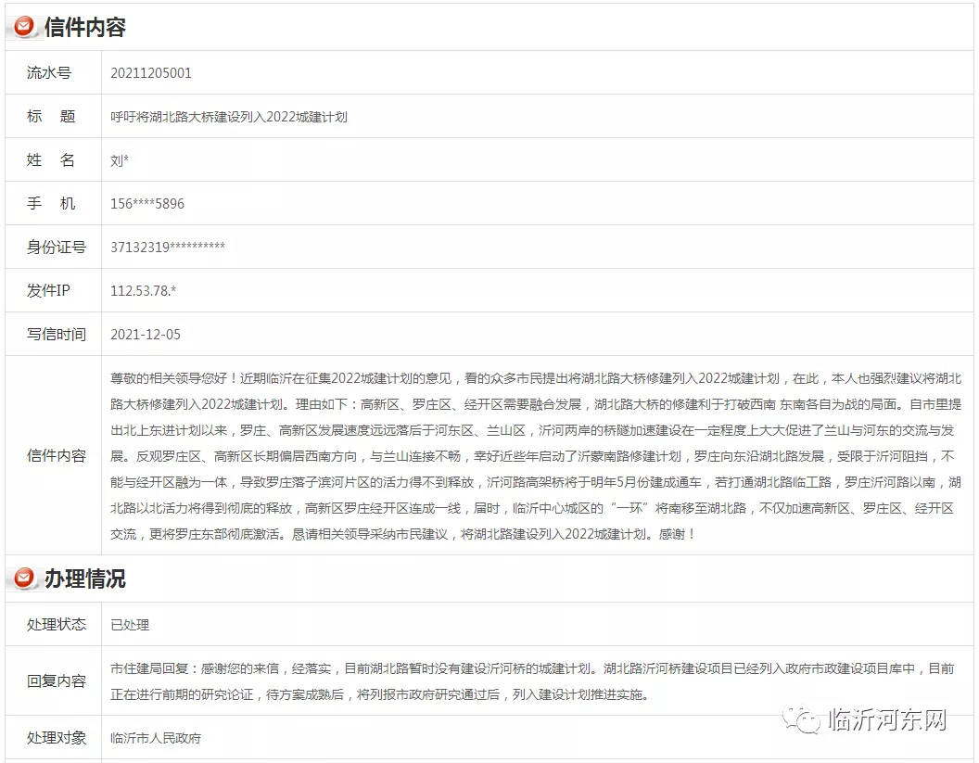Click the reply text starting 市住建局回复
The image size is (979, 763).
(532, 681)
